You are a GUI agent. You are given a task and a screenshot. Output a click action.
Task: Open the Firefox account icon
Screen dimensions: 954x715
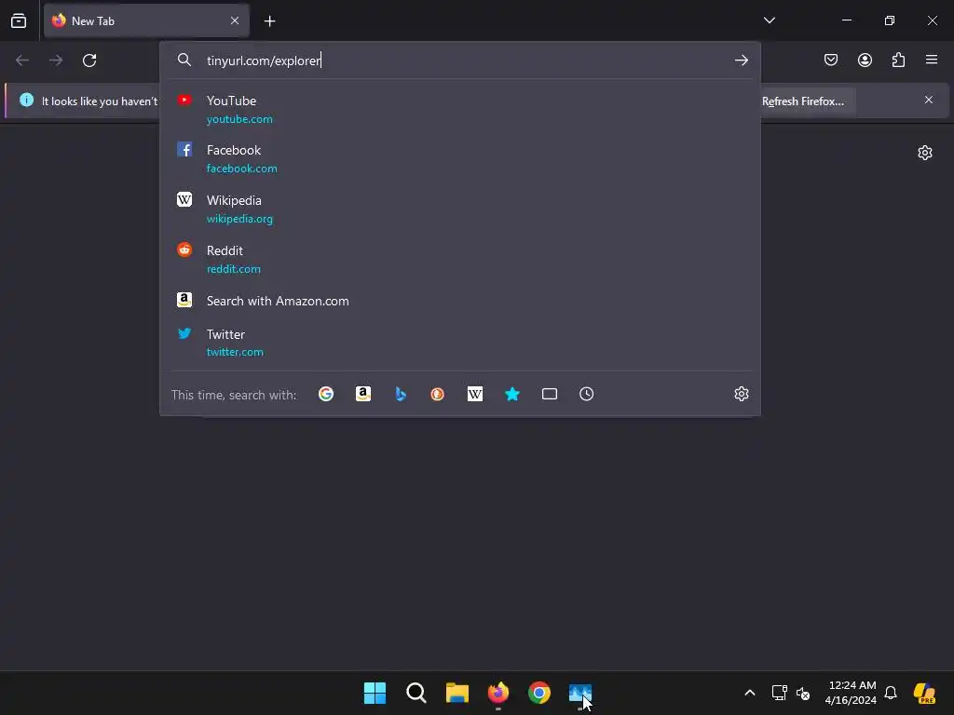point(865,60)
